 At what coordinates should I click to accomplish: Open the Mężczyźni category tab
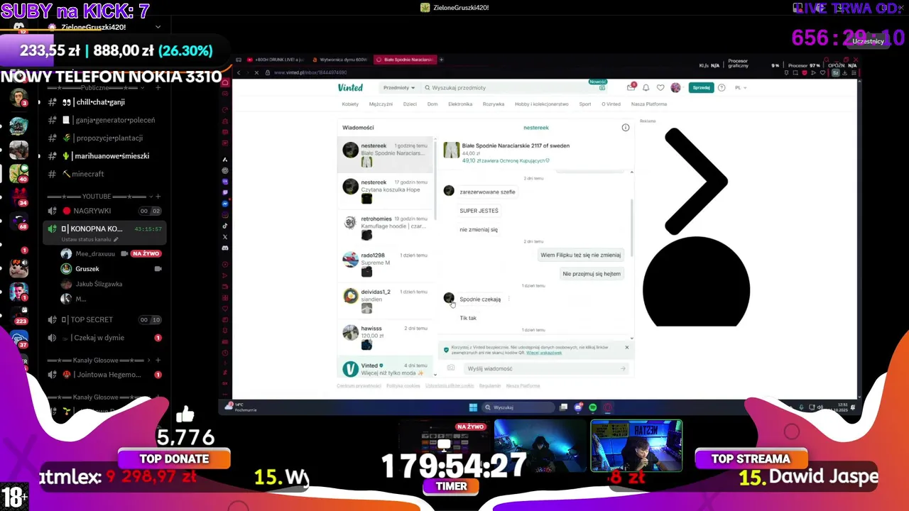pos(381,104)
